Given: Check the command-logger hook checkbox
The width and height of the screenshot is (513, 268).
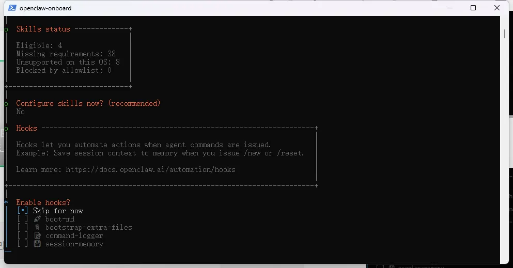Looking at the screenshot, I should click(x=23, y=235).
